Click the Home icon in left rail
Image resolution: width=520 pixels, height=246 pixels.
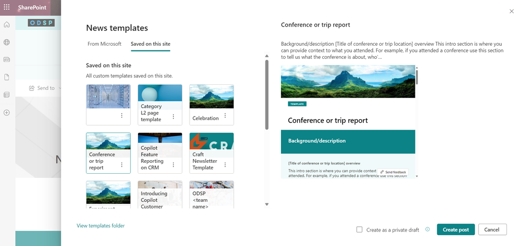[x=7, y=25]
